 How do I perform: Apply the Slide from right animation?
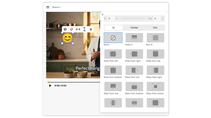click(x=134, y=54)
